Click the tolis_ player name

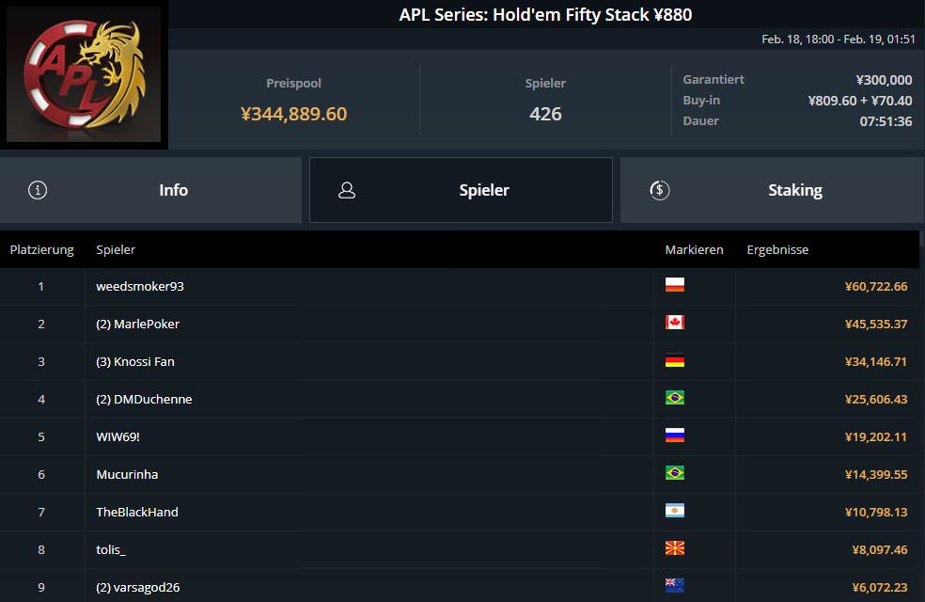click(111, 549)
